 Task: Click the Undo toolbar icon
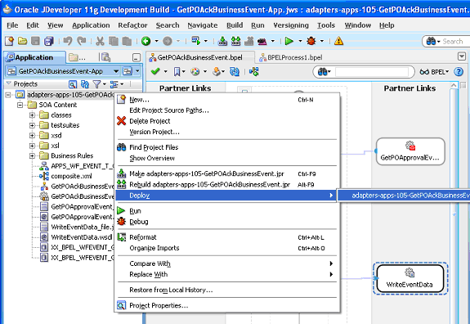(68, 41)
